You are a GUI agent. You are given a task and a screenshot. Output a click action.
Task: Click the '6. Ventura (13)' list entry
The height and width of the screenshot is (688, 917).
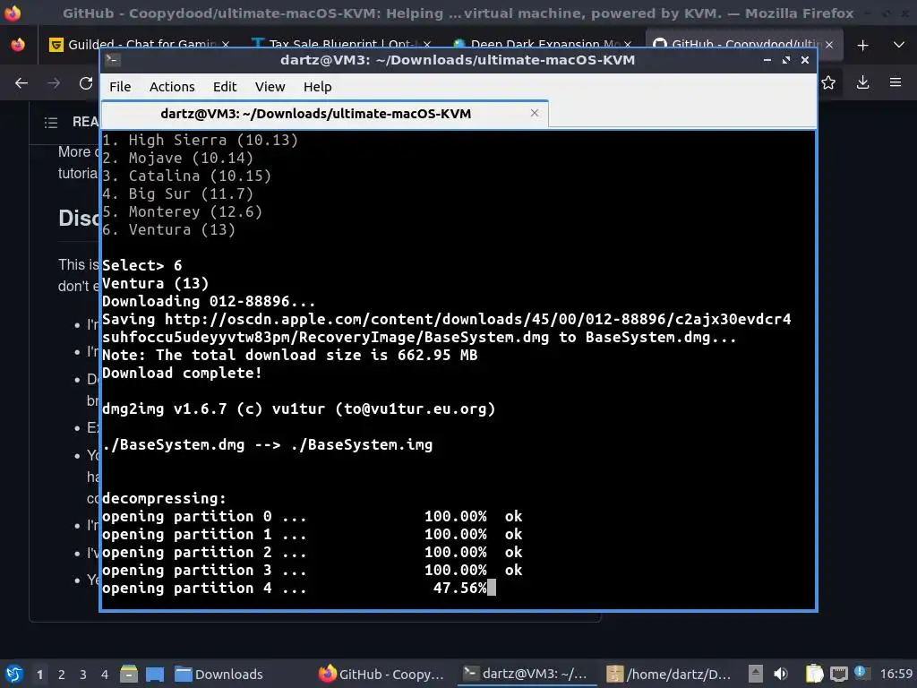point(168,230)
